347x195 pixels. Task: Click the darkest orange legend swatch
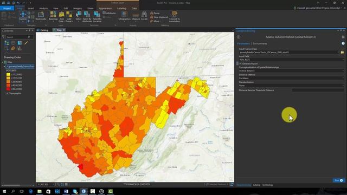[8, 86]
